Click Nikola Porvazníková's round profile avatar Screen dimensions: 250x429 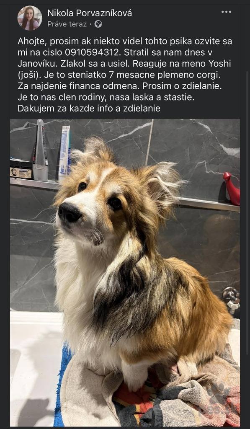tap(30, 18)
